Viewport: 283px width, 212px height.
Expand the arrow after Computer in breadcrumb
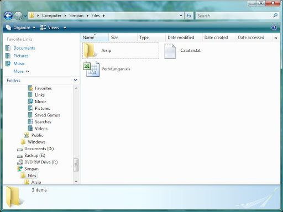[65, 16]
